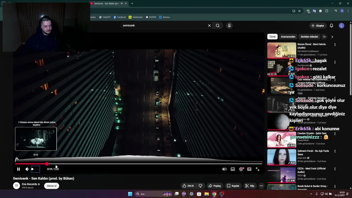
Task: Clear the search box with the X icon
Action: click(209, 26)
